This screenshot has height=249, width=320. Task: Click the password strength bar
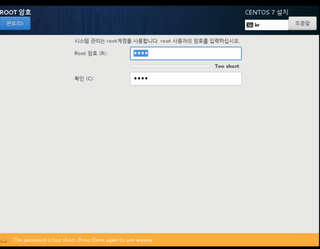point(170,66)
